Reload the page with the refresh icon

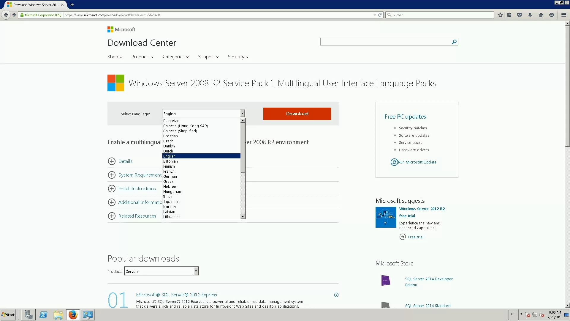[380, 15]
